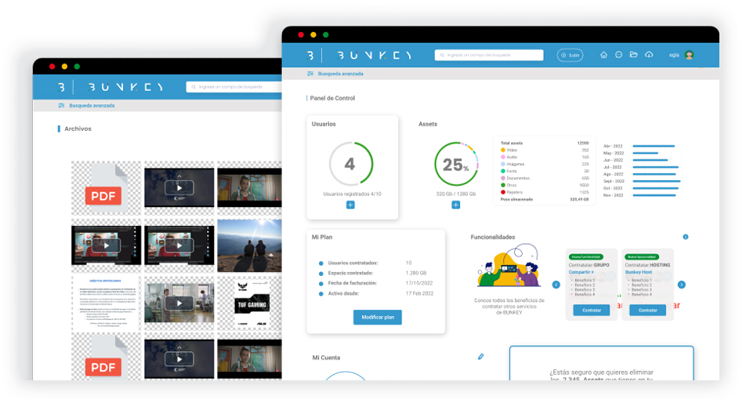Click Contratar on the Bunkey Host card

[647, 310]
